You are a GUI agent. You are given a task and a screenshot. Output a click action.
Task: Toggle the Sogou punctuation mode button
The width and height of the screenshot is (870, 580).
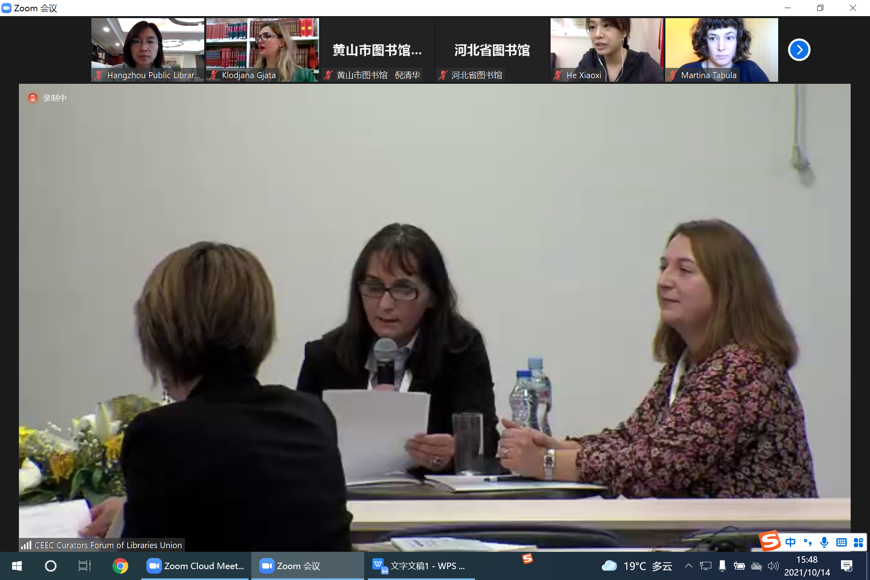click(x=807, y=543)
